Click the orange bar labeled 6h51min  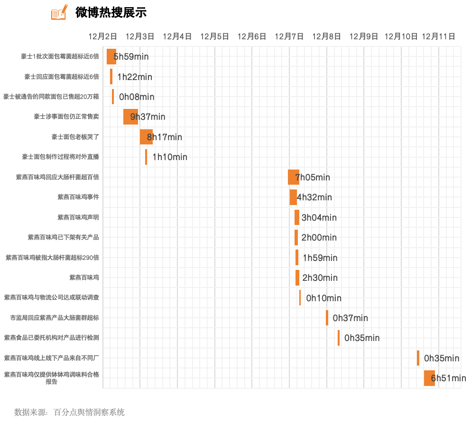430,378
